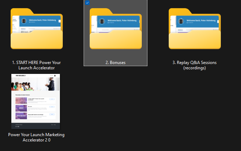The image size is (241, 151).
Task: Select the Power Your Launch Marketing Accelerator thumbnail
Action: tap(35, 101)
